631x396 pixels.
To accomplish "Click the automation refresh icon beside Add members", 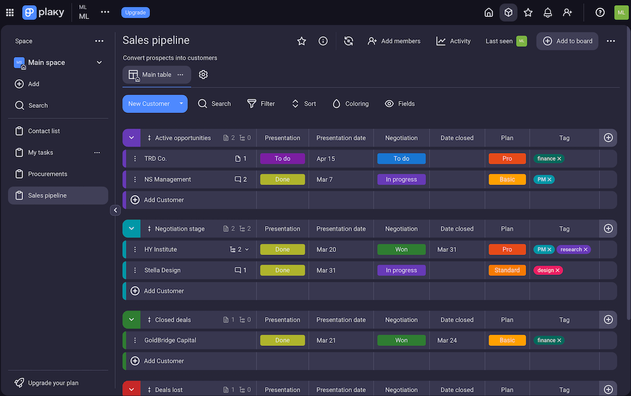I will click(x=348, y=41).
